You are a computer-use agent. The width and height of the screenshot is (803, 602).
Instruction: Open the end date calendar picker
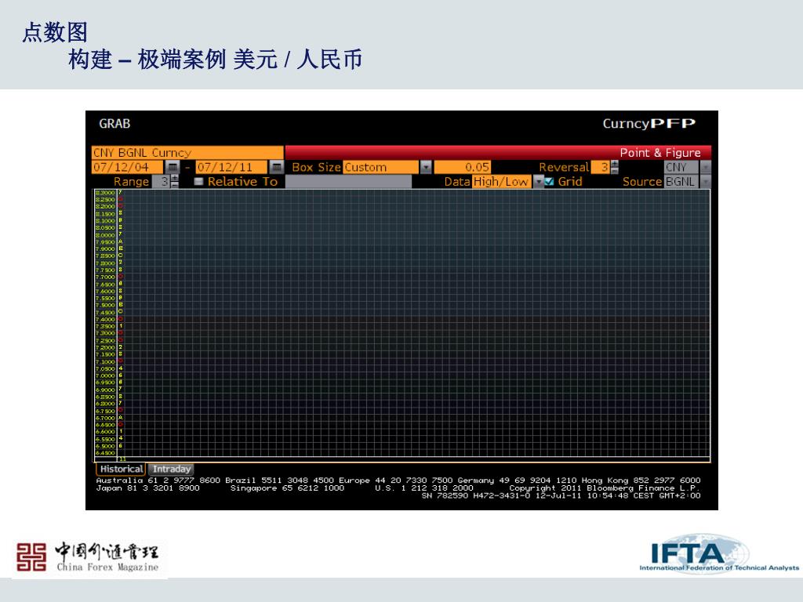pos(277,167)
